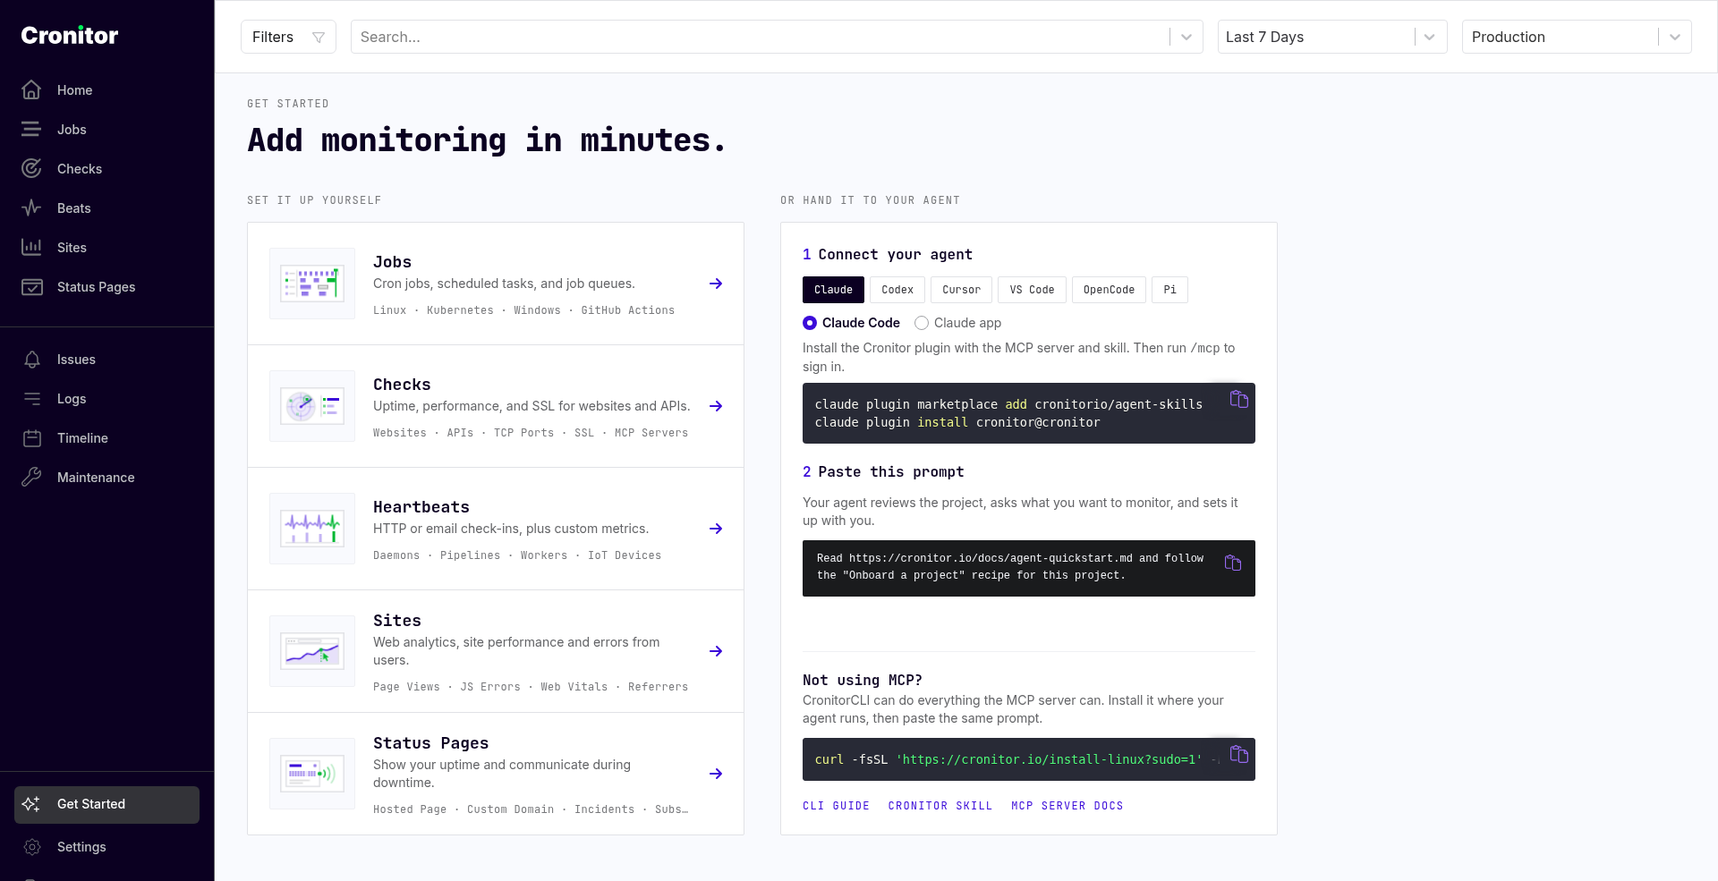This screenshot has height=881, width=1718.
Task: Click the Settings gear icon
Action: coord(31,847)
